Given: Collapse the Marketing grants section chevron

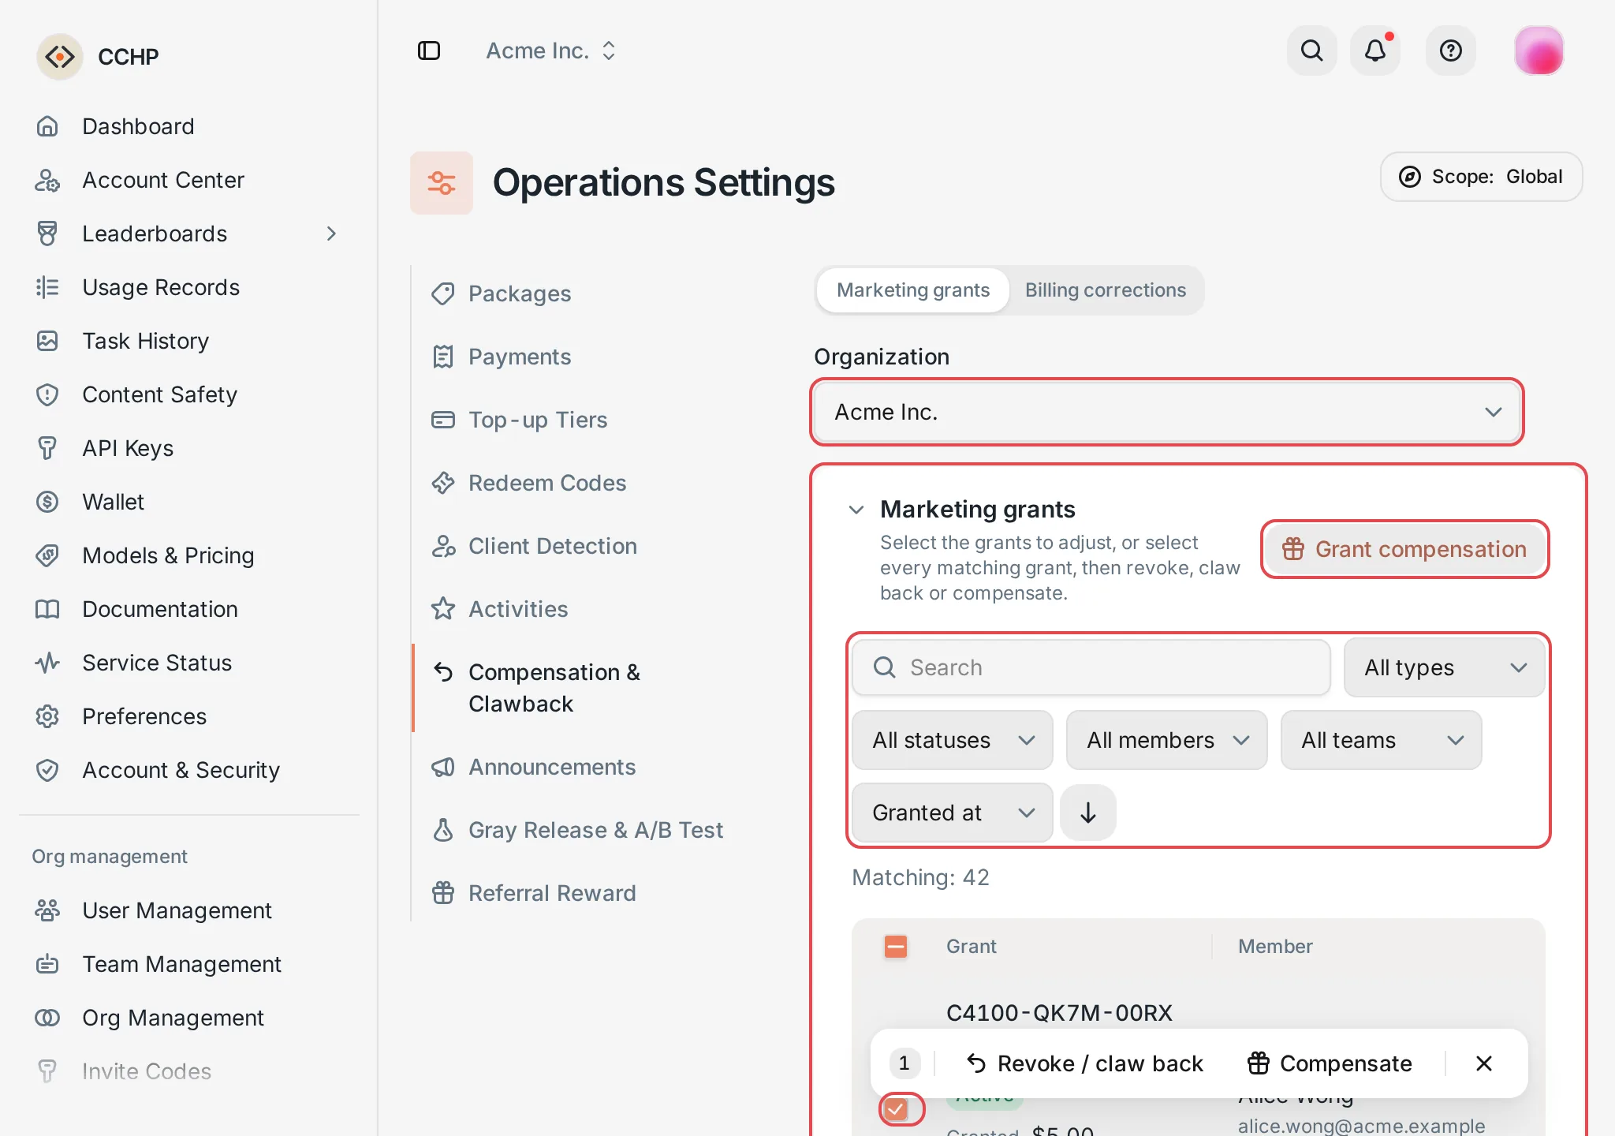Looking at the screenshot, I should point(856,510).
